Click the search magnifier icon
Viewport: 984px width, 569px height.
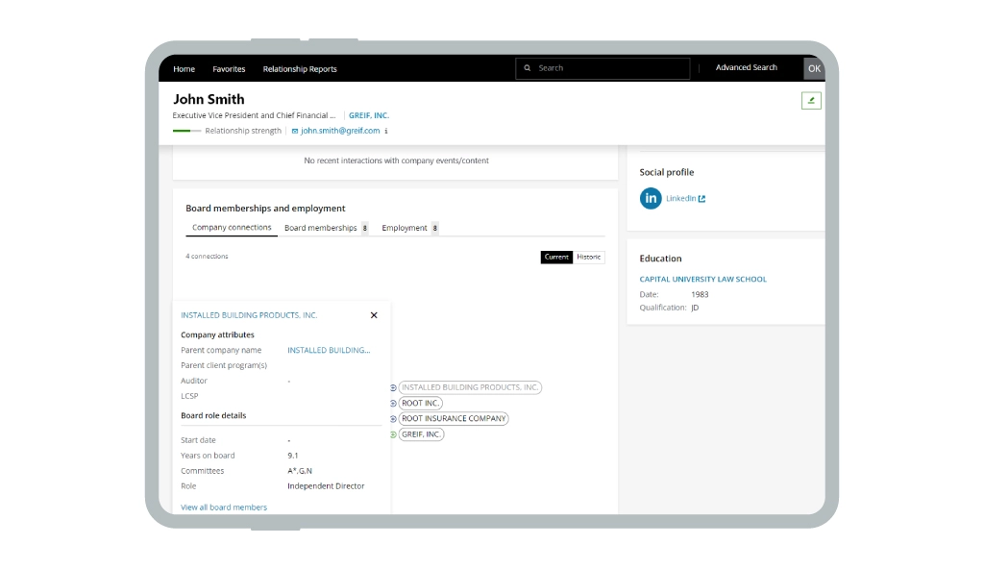pyautogui.click(x=528, y=68)
